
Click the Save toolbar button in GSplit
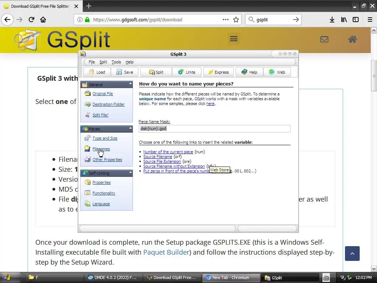pyautogui.click(x=124, y=72)
